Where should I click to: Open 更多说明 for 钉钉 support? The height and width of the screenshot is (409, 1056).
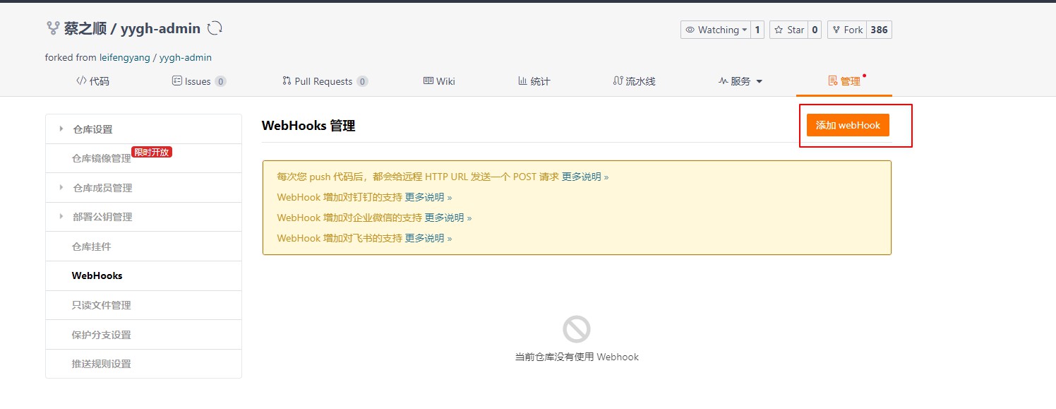click(x=428, y=197)
